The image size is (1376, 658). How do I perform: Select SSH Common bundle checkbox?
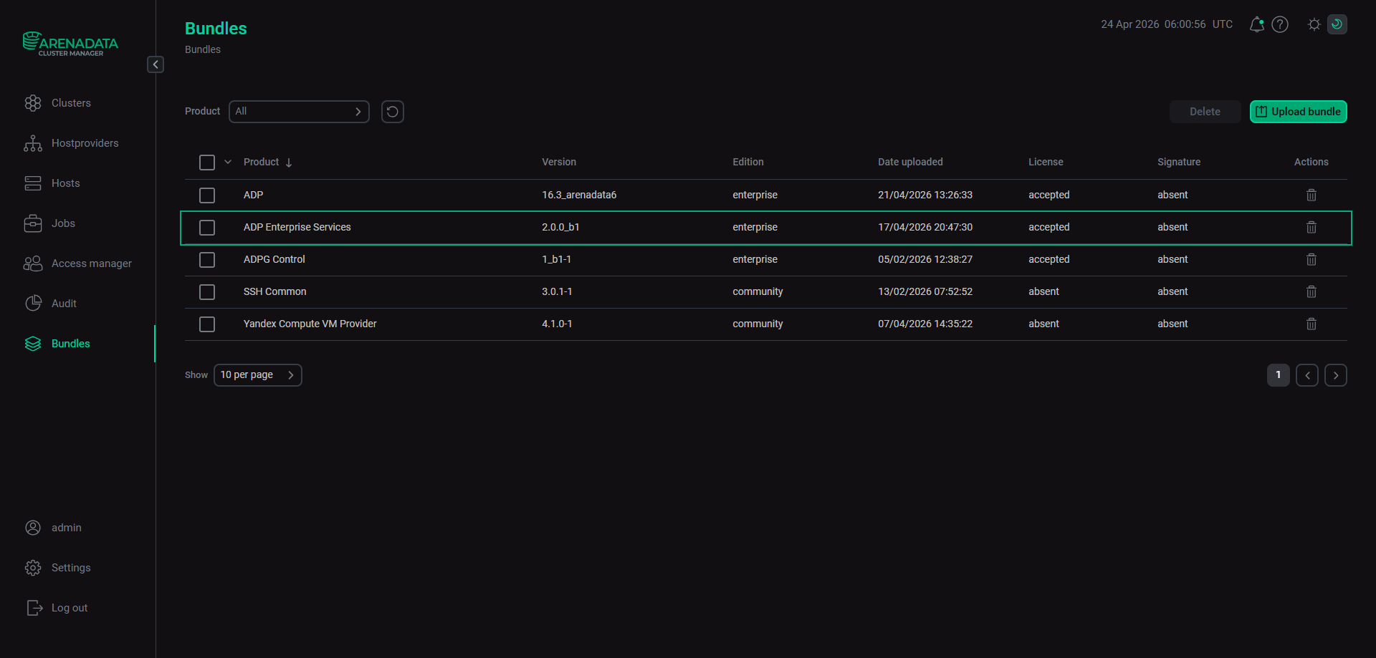[207, 292]
